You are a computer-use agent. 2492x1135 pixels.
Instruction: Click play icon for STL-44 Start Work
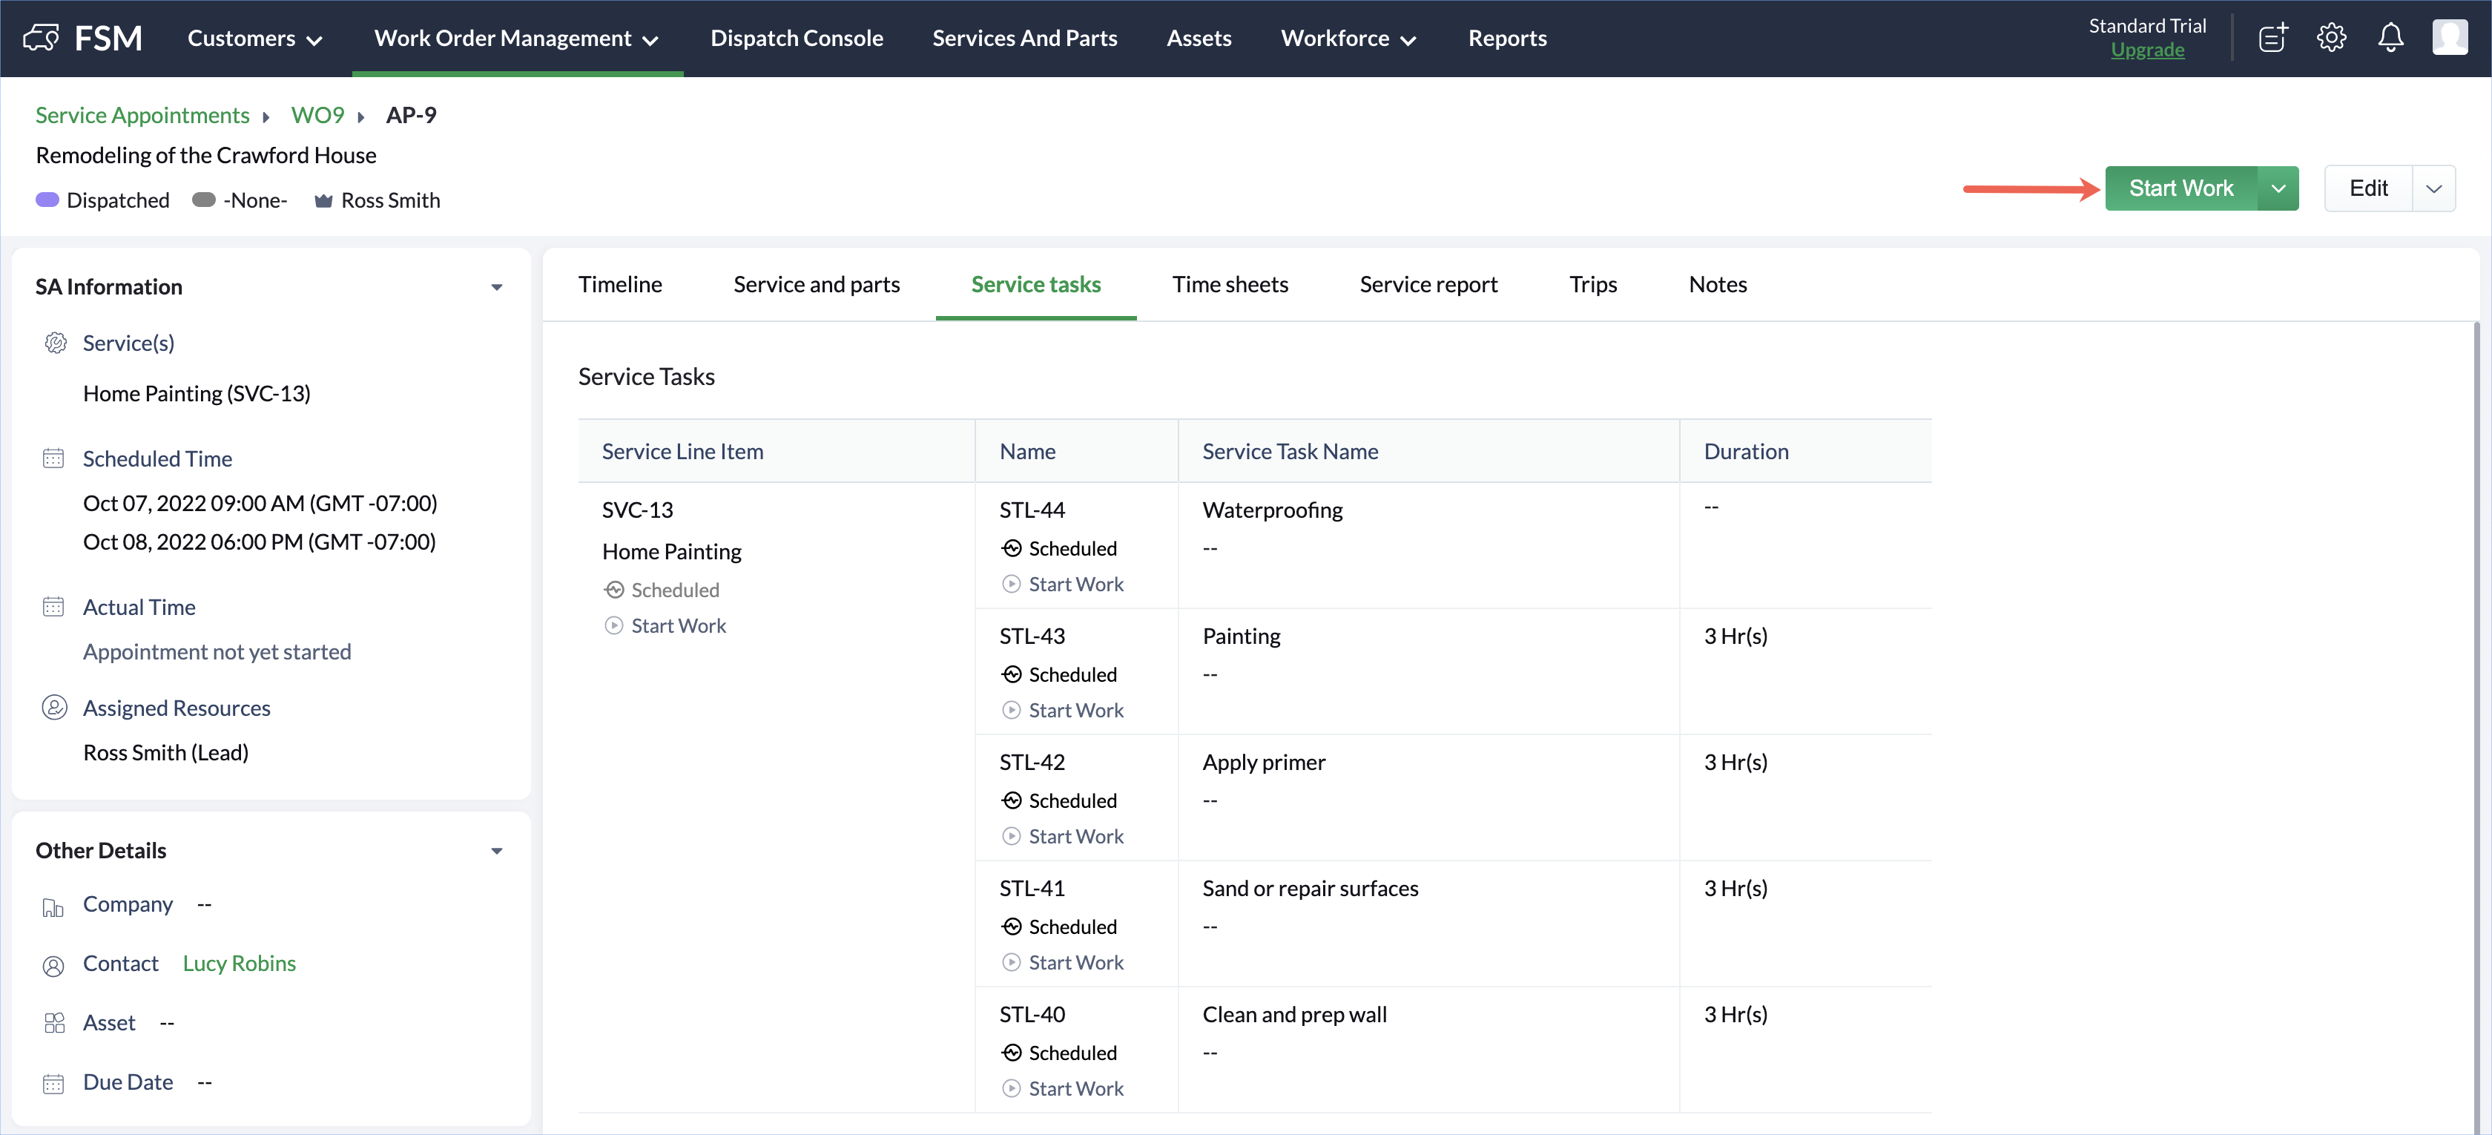tap(1011, 585)
